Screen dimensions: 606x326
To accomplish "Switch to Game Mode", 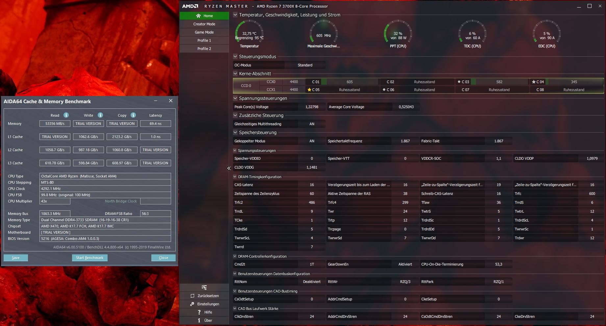I will [204, 32].
